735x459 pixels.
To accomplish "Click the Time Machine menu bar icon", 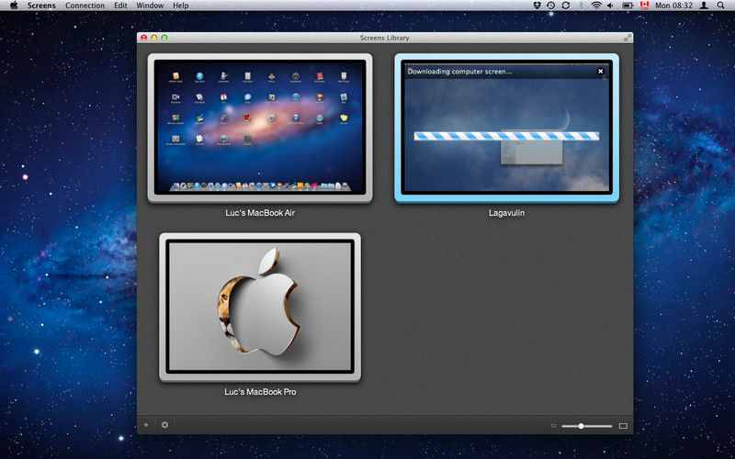I will pos(551,6).
